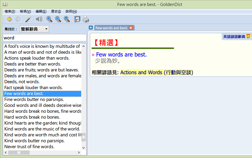Image resolution: width=252 pixels, height=158 pixels.
Task: Click the 尋找於 label
Action: coord(11,29)
